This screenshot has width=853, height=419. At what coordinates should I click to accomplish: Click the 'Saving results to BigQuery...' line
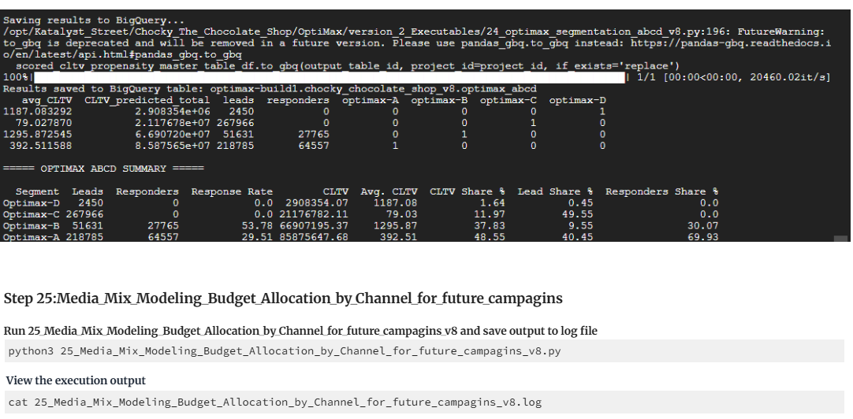94,20
